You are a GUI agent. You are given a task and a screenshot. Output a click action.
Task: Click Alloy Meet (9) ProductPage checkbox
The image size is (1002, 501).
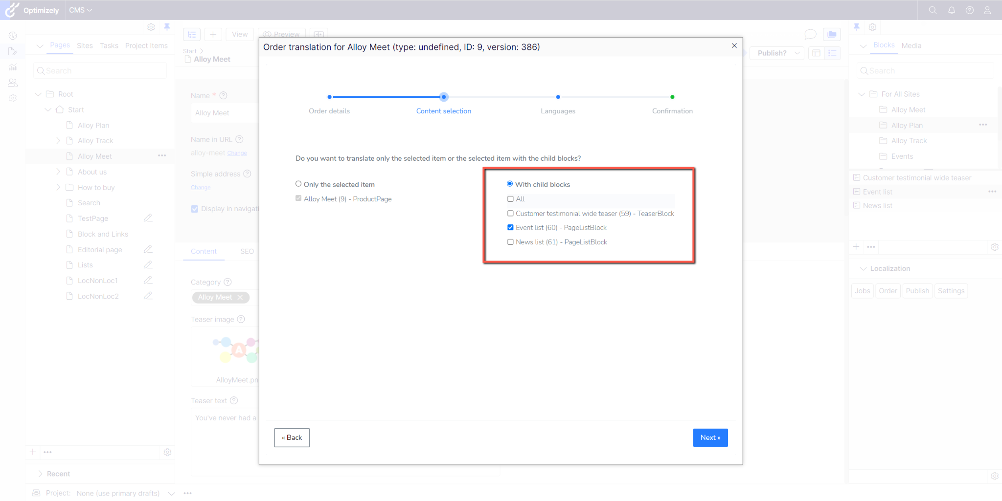pos(298,198)
